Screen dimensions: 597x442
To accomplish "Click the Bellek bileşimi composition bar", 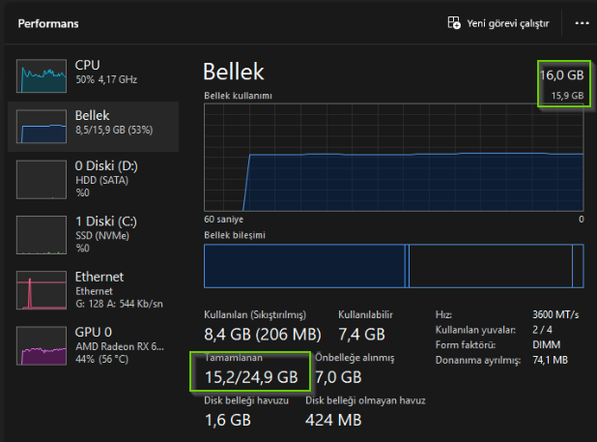I will coord(394,266).
